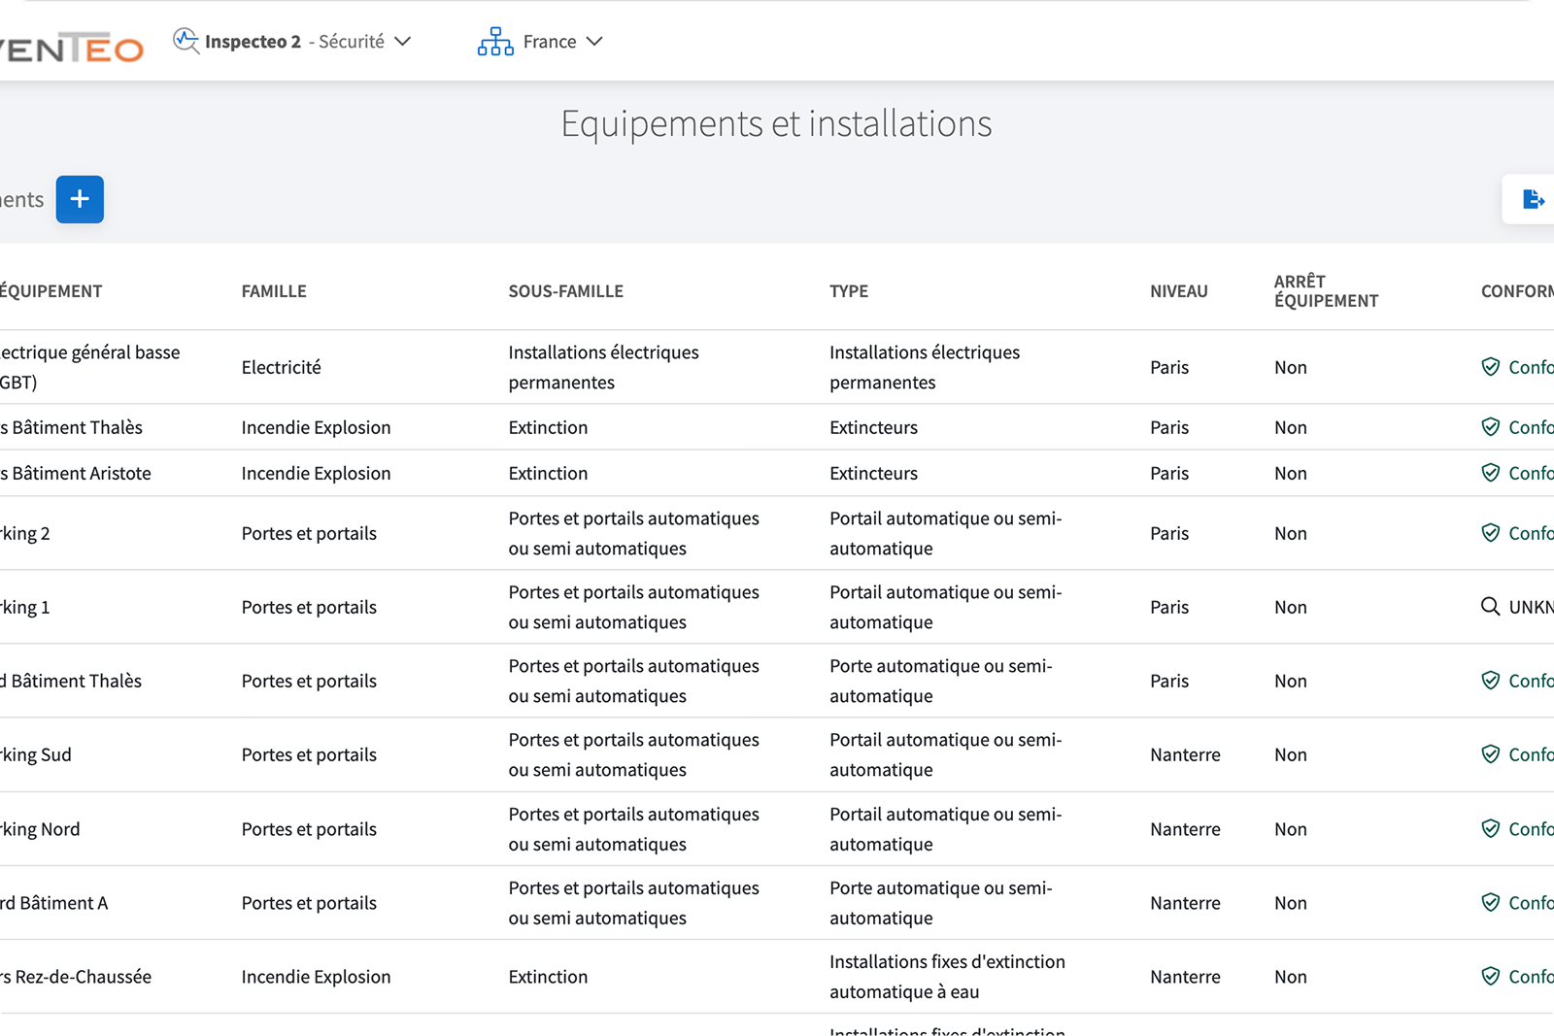Click the shield icon in the Bâtiment Aristote row
The width and height of the screenshot is (1554, 1036).
[x=1491, y=473]
